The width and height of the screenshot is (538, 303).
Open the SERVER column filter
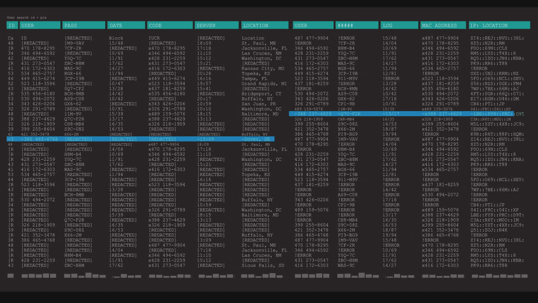pos(216,25)
